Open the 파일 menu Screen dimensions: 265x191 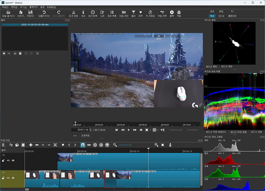[5, 7]
